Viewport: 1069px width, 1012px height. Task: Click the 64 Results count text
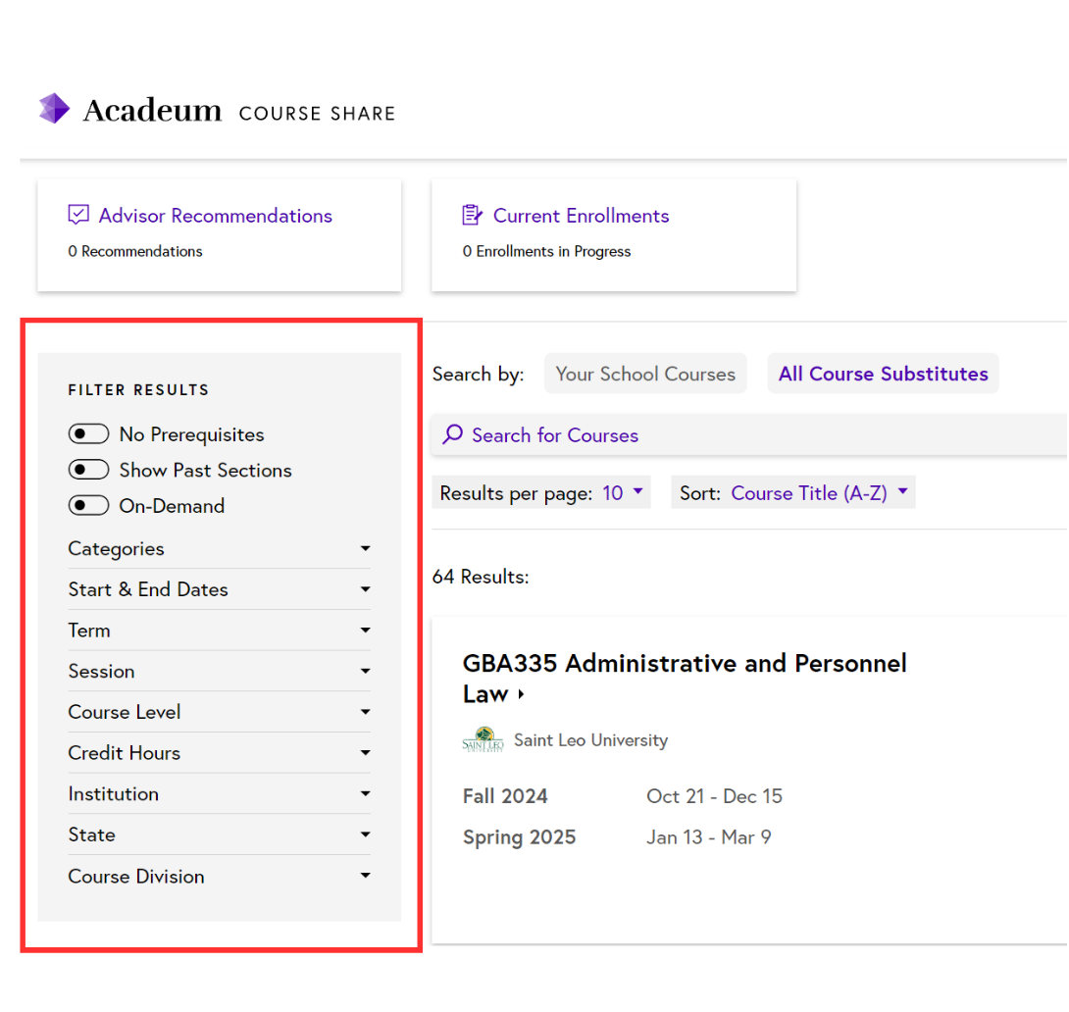[481, 577]
